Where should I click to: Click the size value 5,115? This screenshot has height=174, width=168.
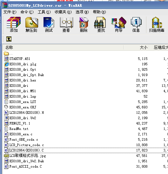[x=143, y=59]
